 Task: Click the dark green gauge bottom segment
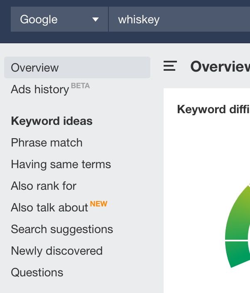(x=238, y=253)
